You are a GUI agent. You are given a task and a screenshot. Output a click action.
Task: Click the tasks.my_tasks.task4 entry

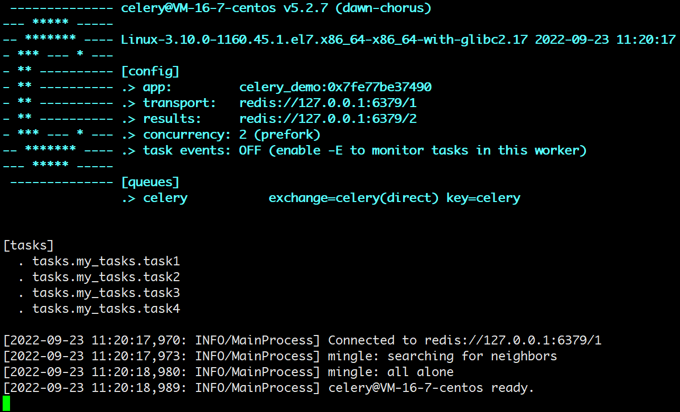coord(106,309)
